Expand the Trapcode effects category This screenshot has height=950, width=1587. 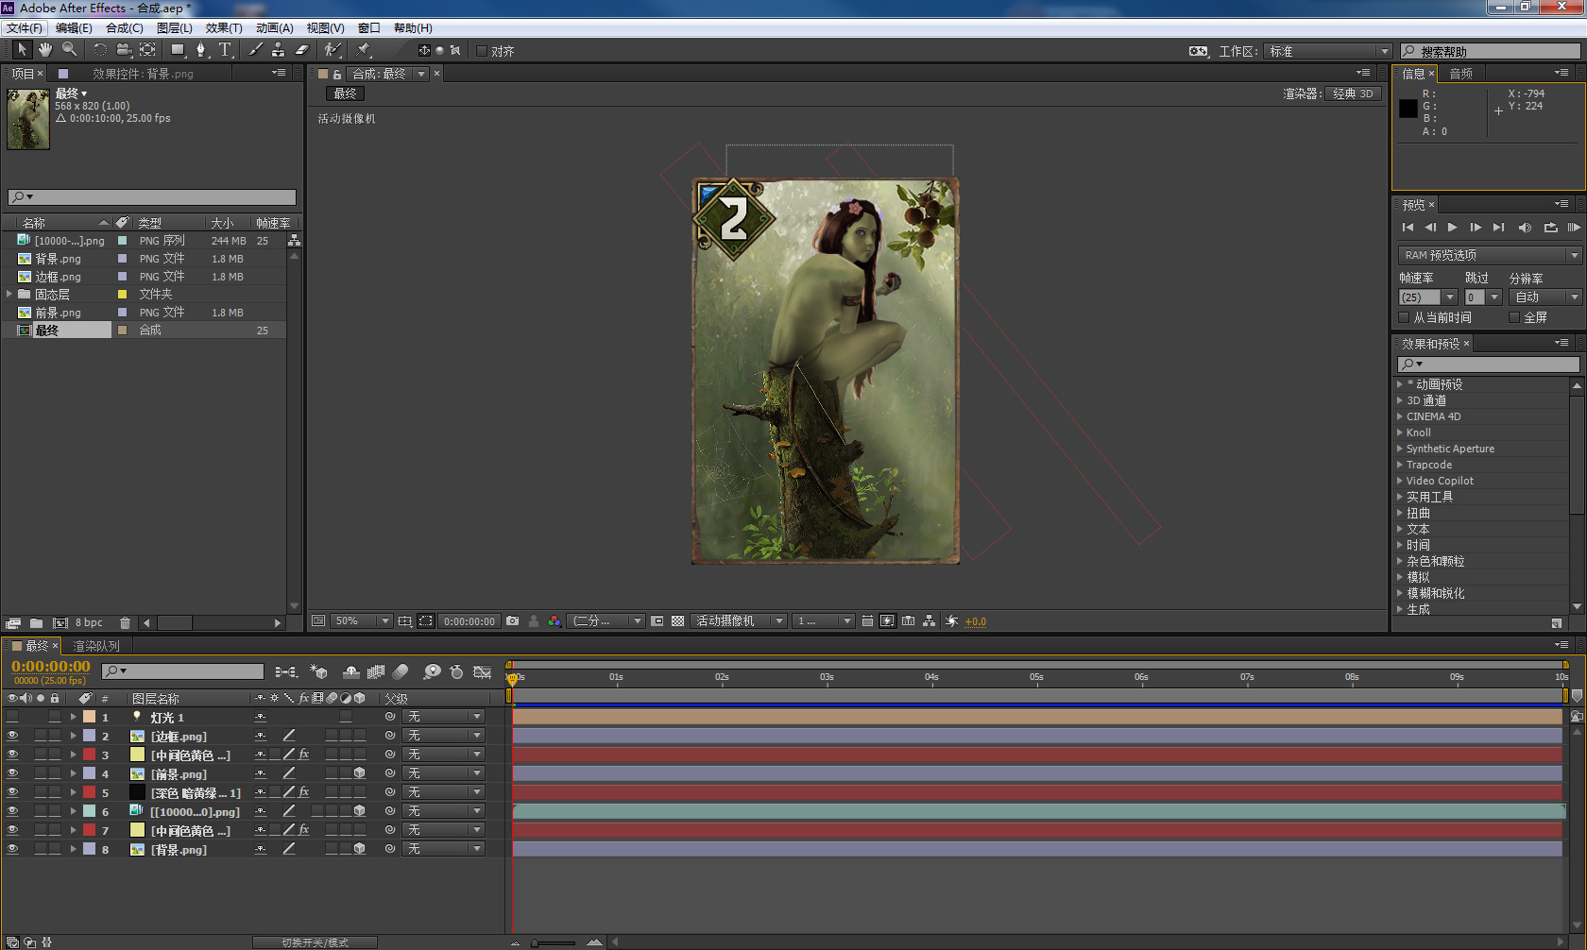1400,465
